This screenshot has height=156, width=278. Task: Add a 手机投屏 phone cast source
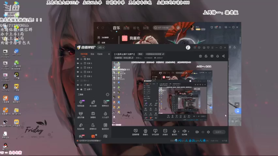pos(155,132)
